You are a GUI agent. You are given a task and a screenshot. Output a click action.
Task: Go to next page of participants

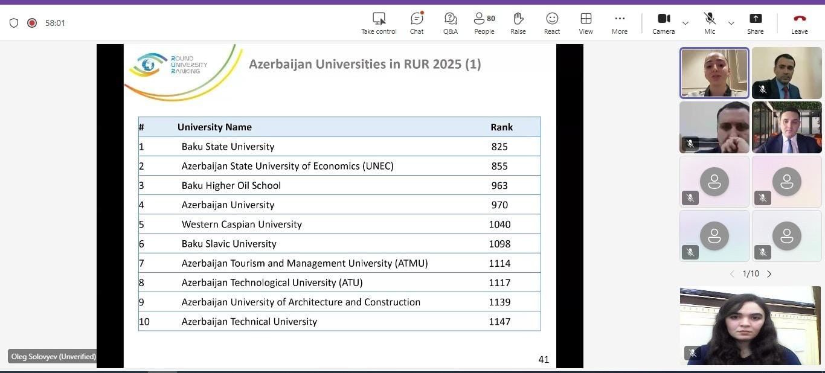769,274
